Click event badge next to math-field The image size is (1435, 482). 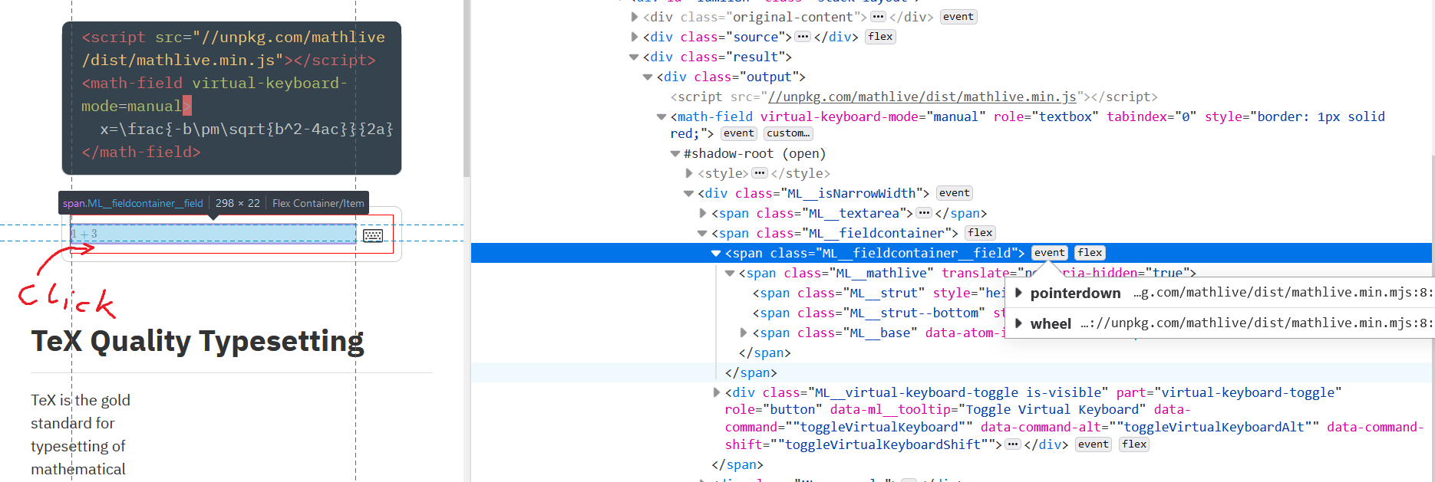739,133
